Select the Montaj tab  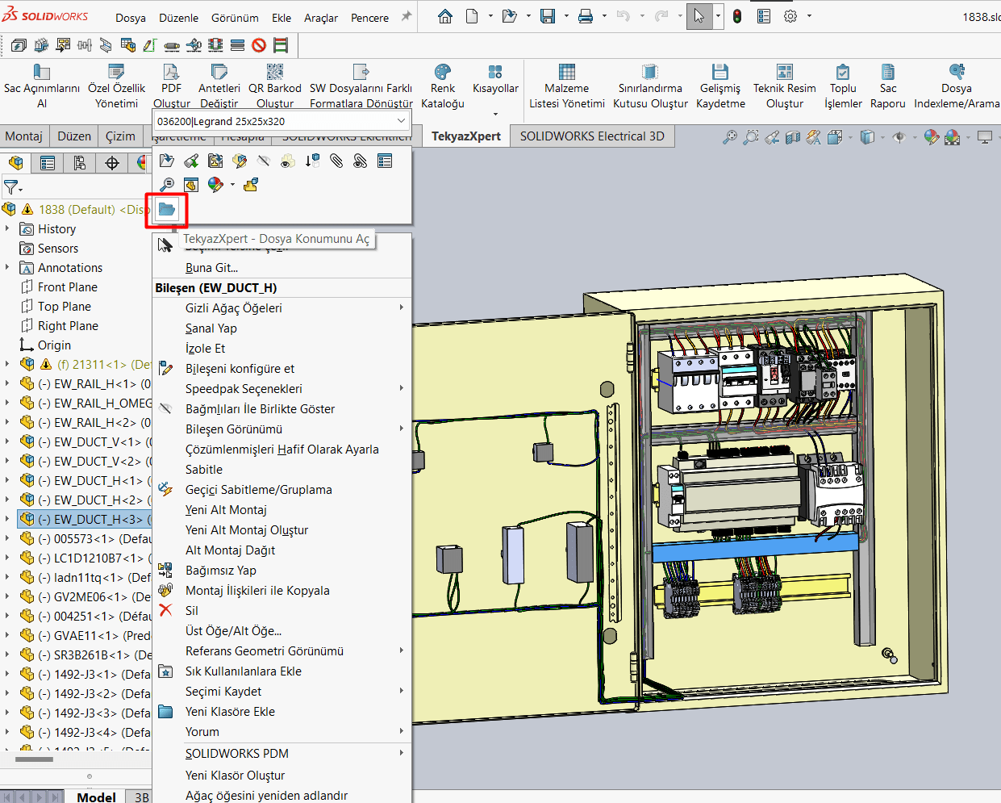[24, 136]
